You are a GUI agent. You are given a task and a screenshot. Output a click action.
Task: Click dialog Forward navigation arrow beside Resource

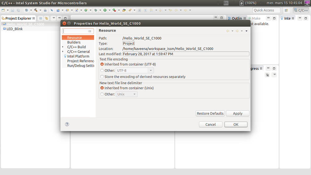click(x=237, y=31)
